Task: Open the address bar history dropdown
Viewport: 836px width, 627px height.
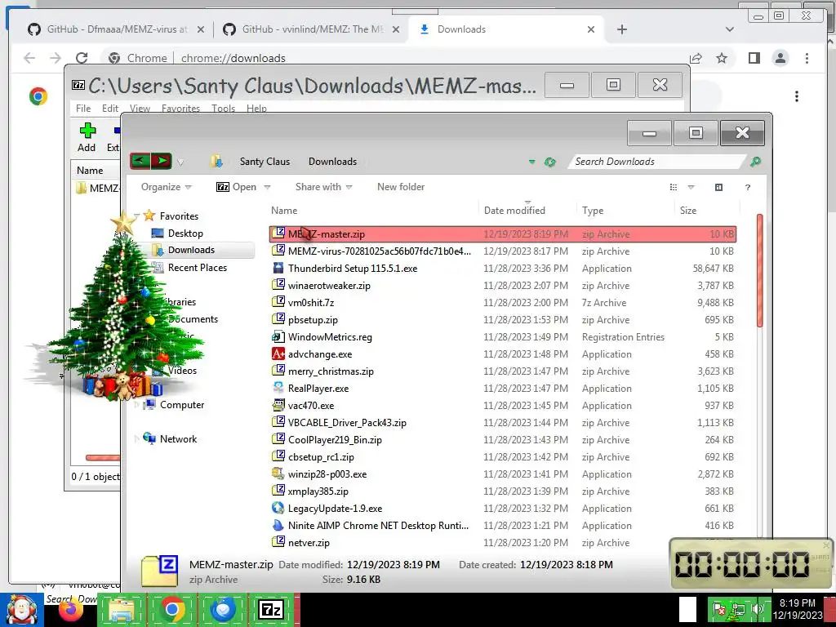Action: (x=531, y=162)
